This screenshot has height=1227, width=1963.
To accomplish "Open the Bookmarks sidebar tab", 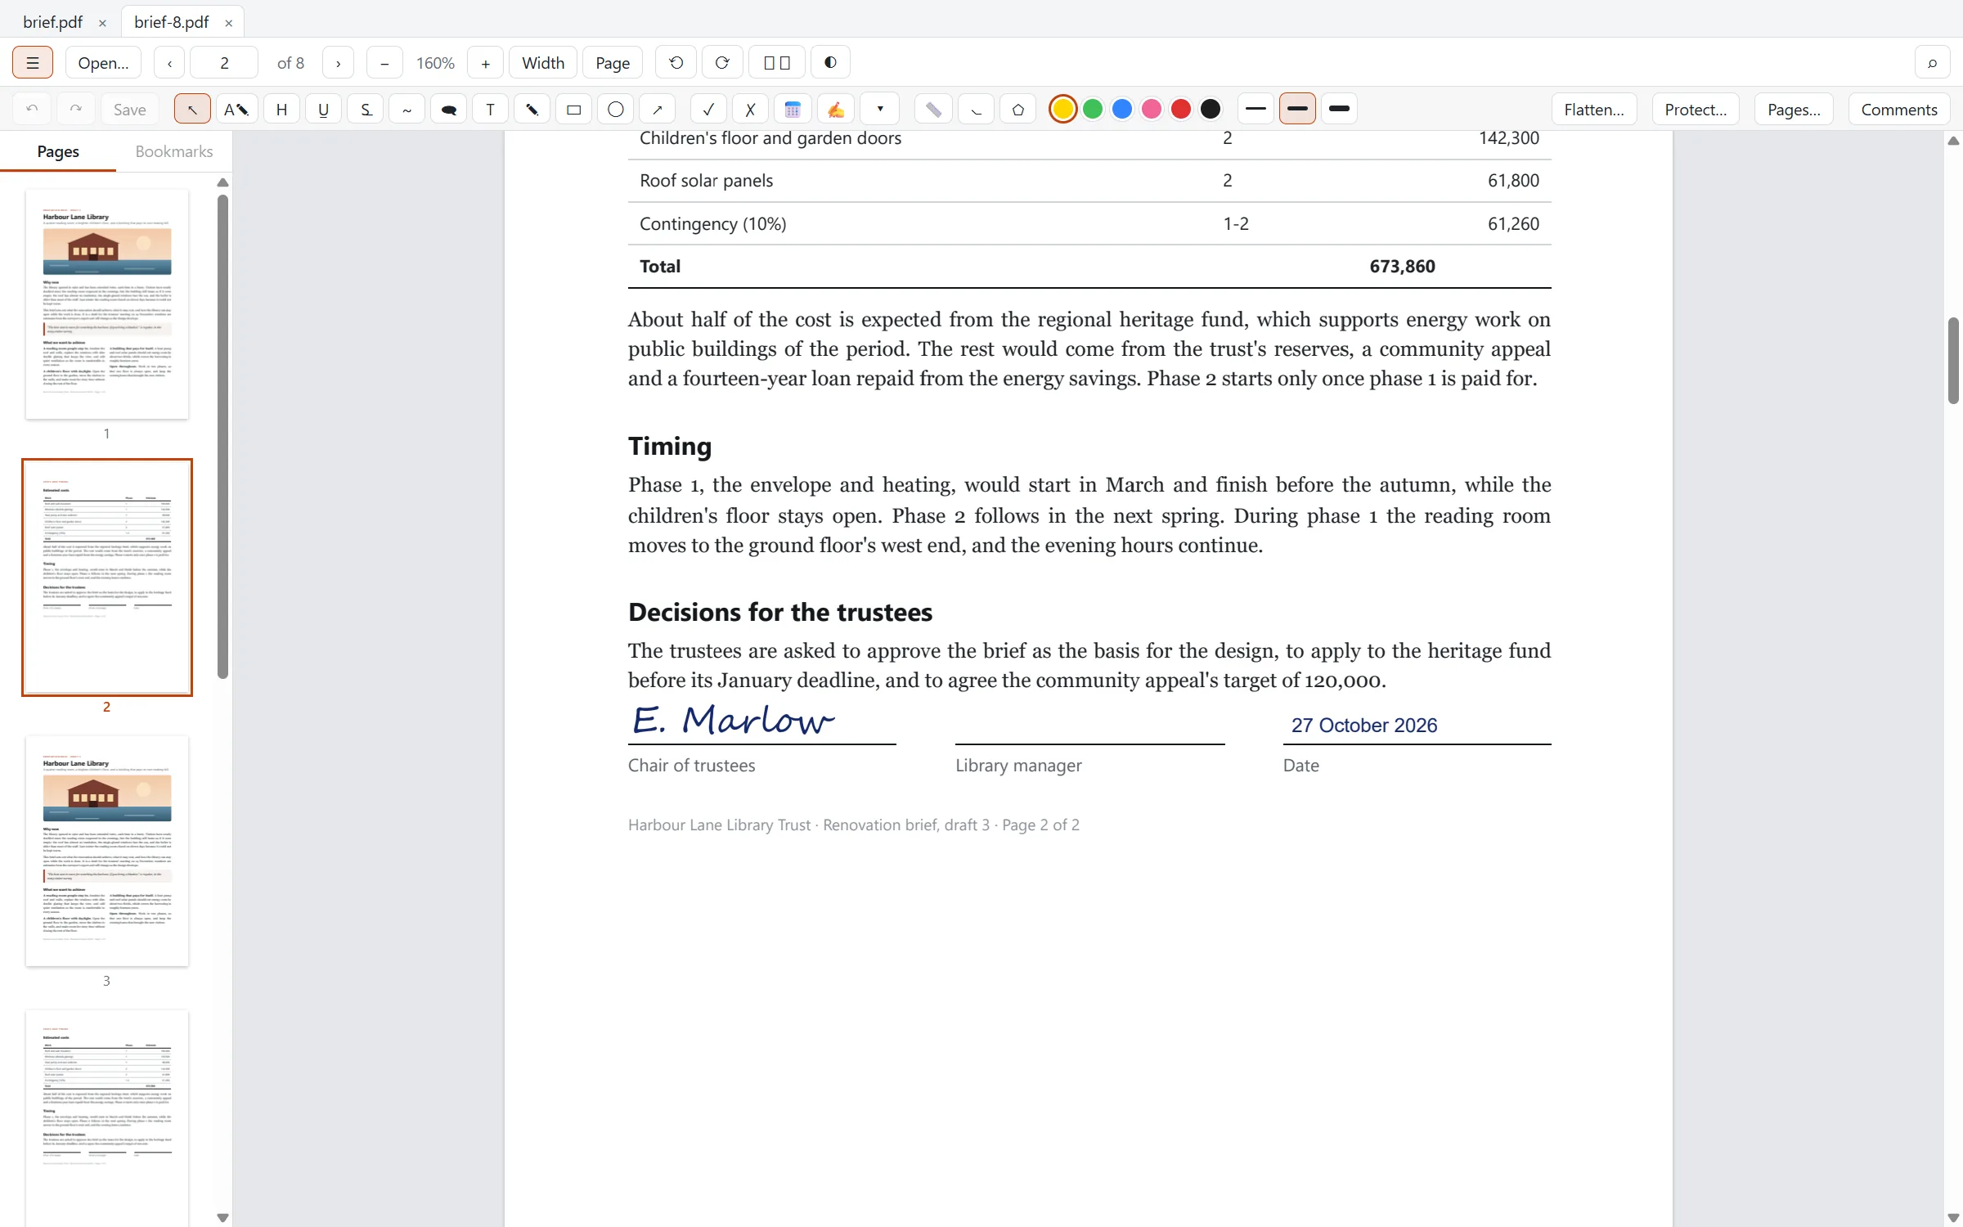I will tap(173, 151).
